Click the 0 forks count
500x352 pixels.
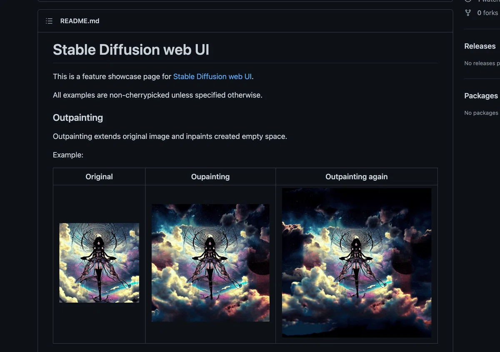click(487, 13)
